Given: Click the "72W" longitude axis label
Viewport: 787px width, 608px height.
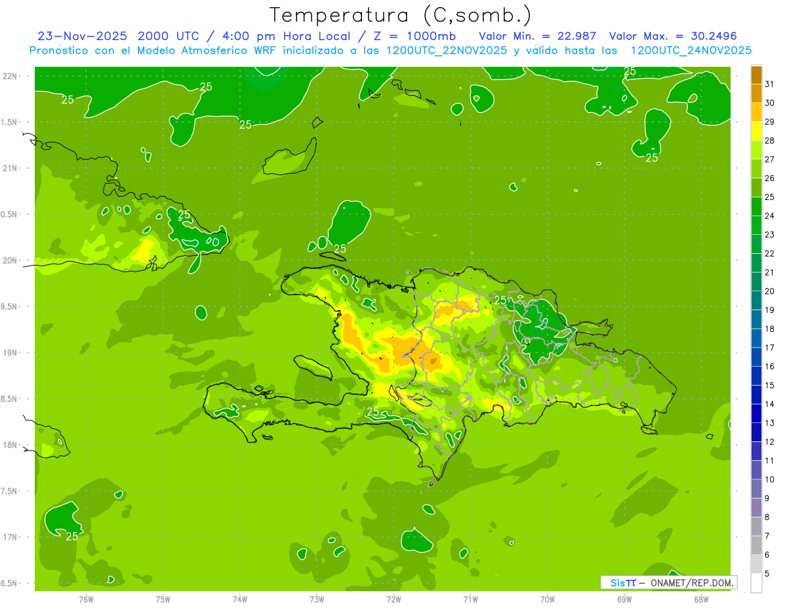Looking at the screenshot, I should tap(393, 599).
